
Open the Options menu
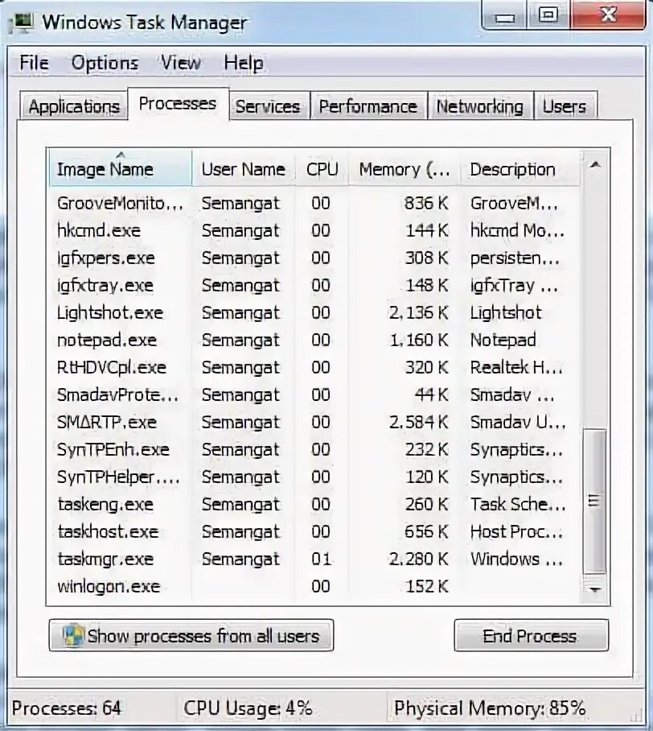pos(105,63)
